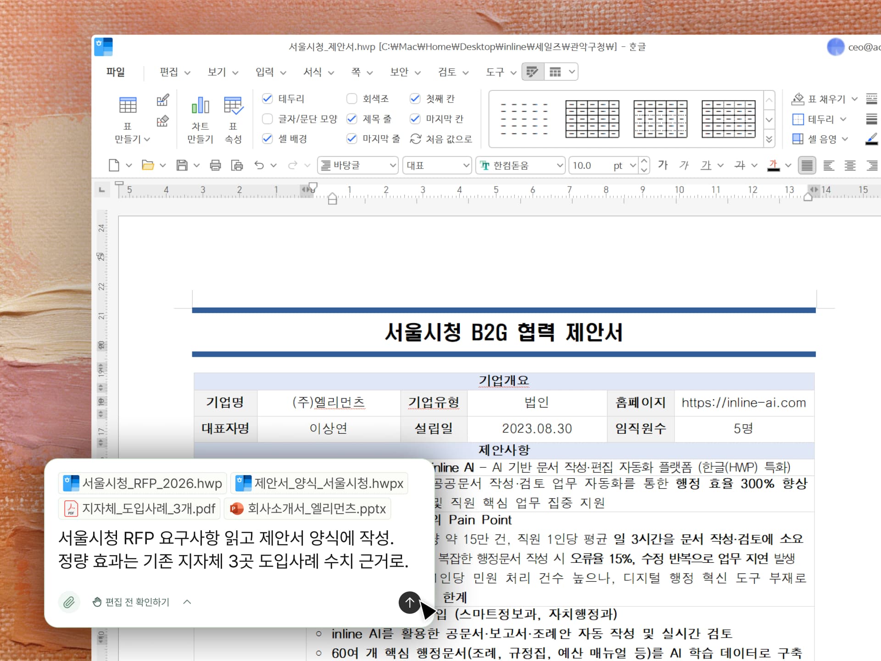This screenshot has width=881, height=661.
Task: Open 표 속성 (Table Properties)
Action: [234, 116]
